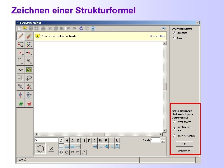224x168 pixels.
Task: Click the large cyclohexane preview box
Action: 40,149
